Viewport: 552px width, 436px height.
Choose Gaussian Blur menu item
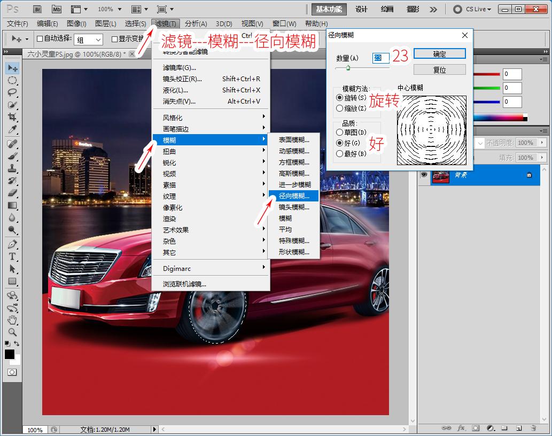tap(293, 173)
